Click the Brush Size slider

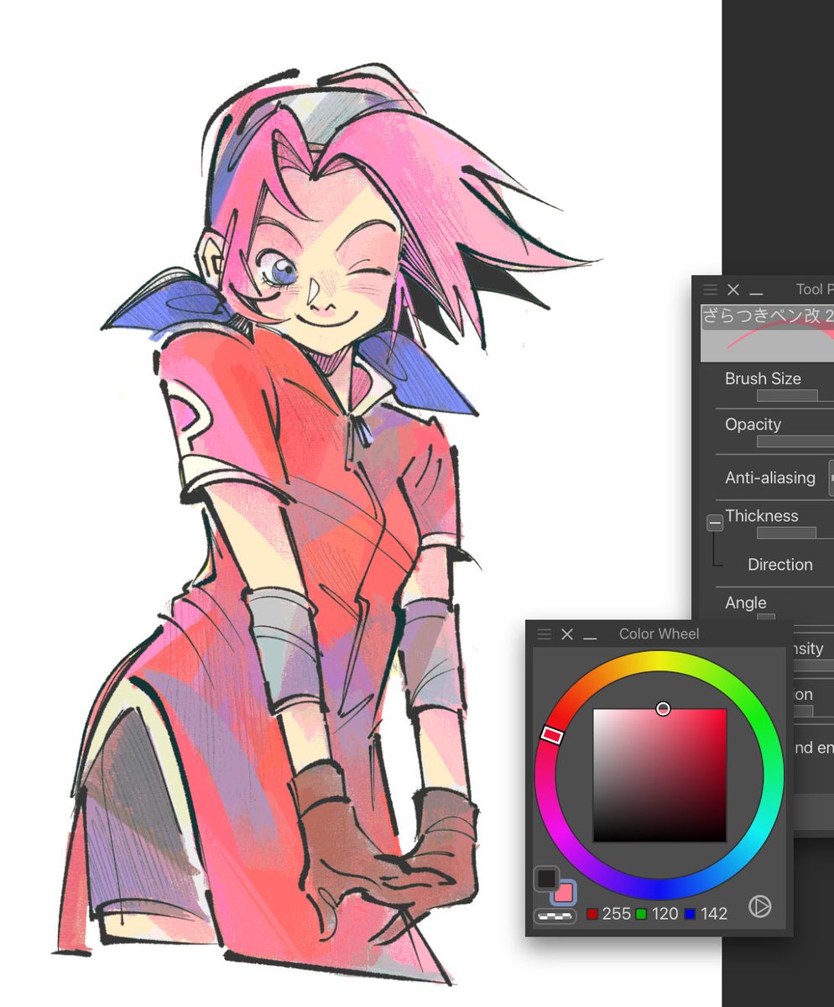coord(795,395)
